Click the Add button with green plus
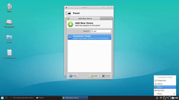Viewport: 179px width, 100px height. tap(94, 76)
